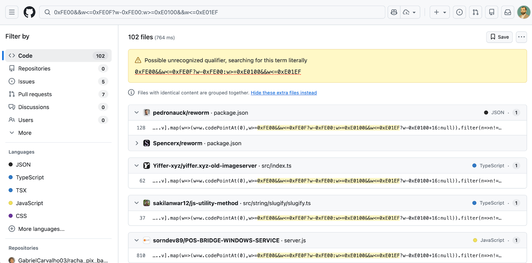
Task: Expand the Spencerx/reworm result
Action: [136, 143]
